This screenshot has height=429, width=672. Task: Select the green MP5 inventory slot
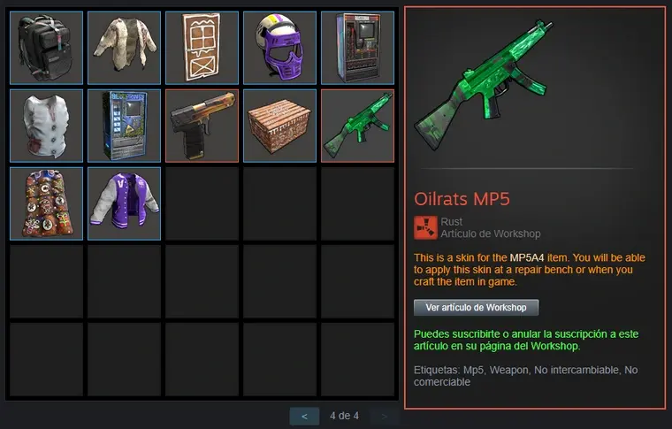pos(357,126)
